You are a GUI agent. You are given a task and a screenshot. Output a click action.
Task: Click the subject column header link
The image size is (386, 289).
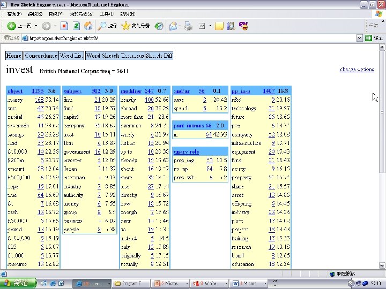coord(72,91)
